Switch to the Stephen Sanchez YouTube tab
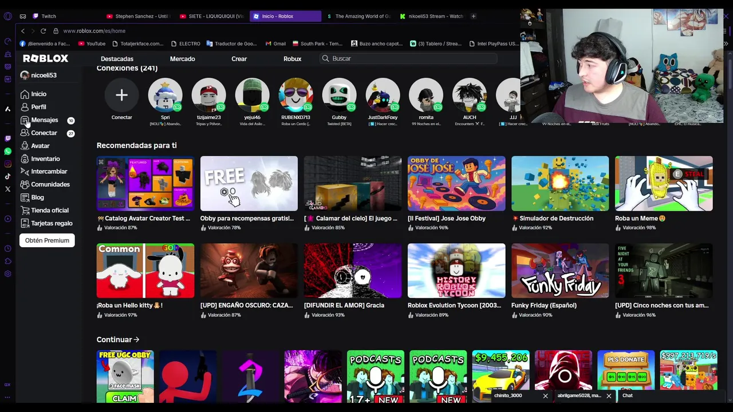 [139, 16]
